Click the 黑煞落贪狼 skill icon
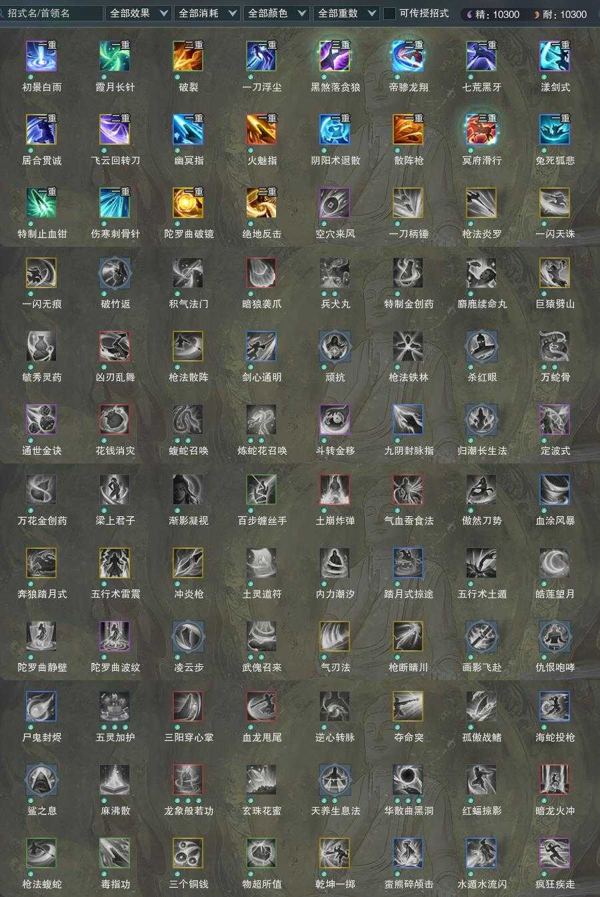Screen dimensions: 600x897 335,56
